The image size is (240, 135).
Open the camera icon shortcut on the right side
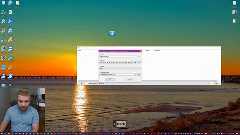(234, 12)
